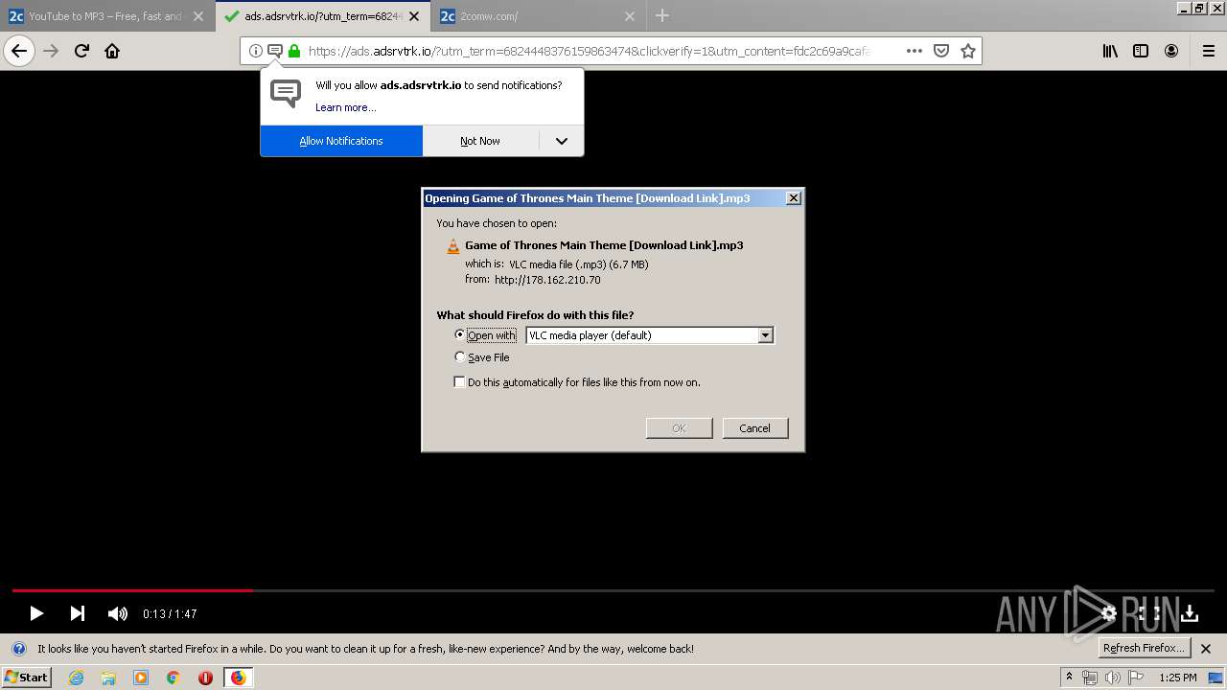Screen dimensions: 1227x690
Task: Show hidden system tray icons
Action: click(1069, 678)
